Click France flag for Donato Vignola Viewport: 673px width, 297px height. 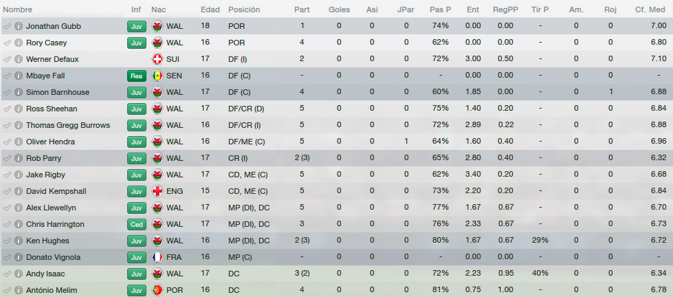coord(157,257)
